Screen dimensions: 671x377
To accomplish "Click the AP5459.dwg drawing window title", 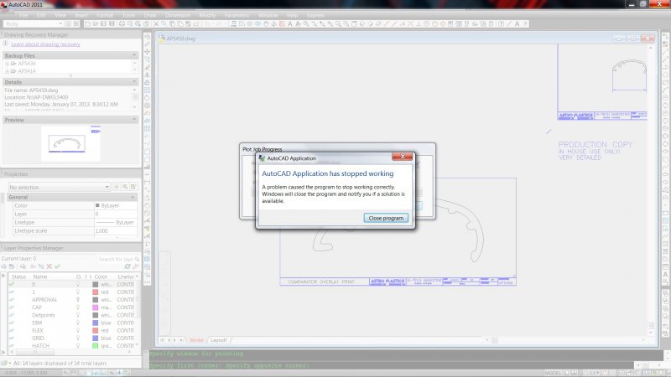I will 180,39.
